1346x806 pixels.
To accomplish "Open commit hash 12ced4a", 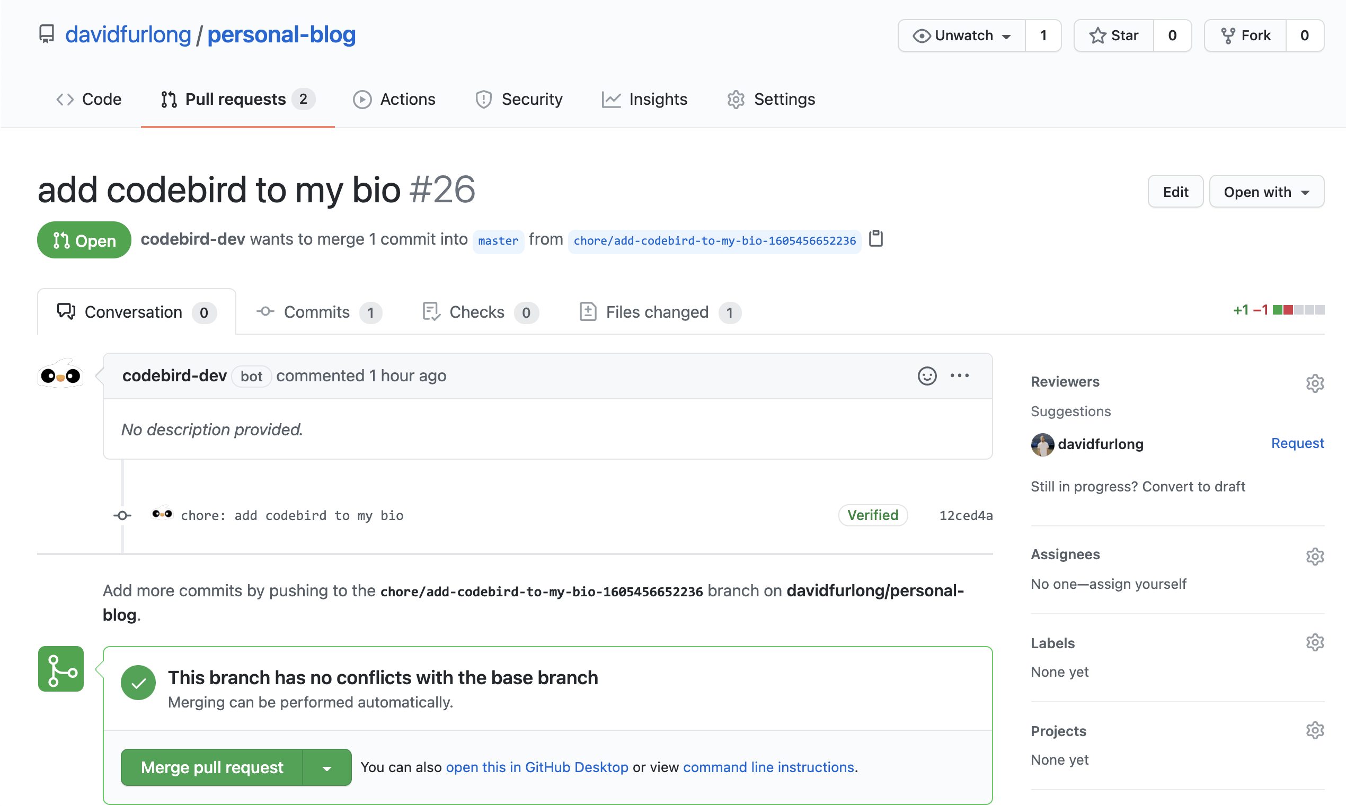I will pos(965,515).
